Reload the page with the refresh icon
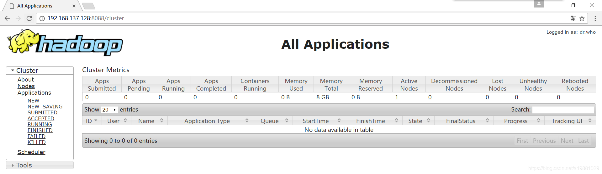Viewport: 602px width, 174px height. click(29, 18)
